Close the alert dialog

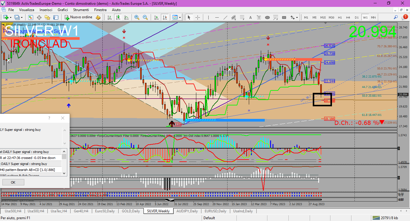tap(63, 118)
